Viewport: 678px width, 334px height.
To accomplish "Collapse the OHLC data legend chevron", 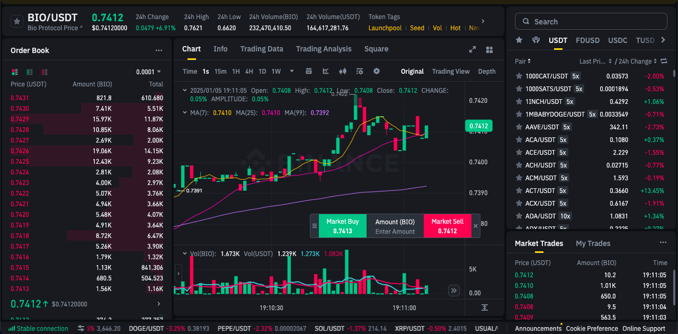I will 184,91.
